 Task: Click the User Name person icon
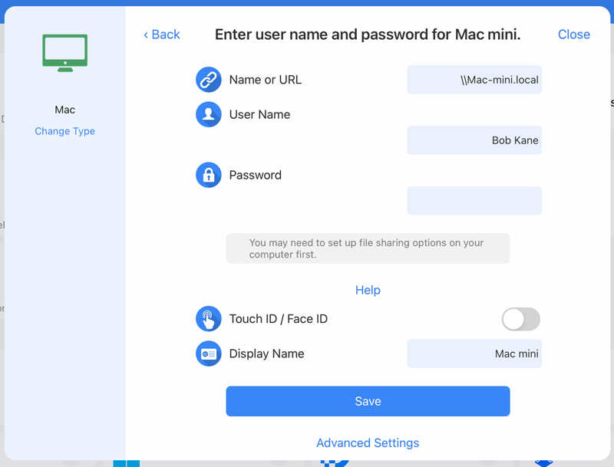click(208, 114)
